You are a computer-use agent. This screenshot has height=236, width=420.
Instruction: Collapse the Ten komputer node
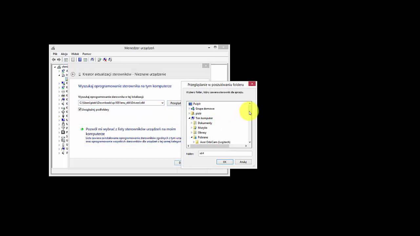point(189,118)
